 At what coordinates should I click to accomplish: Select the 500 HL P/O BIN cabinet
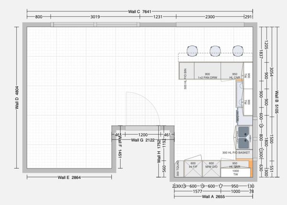[x=186, y=75]
